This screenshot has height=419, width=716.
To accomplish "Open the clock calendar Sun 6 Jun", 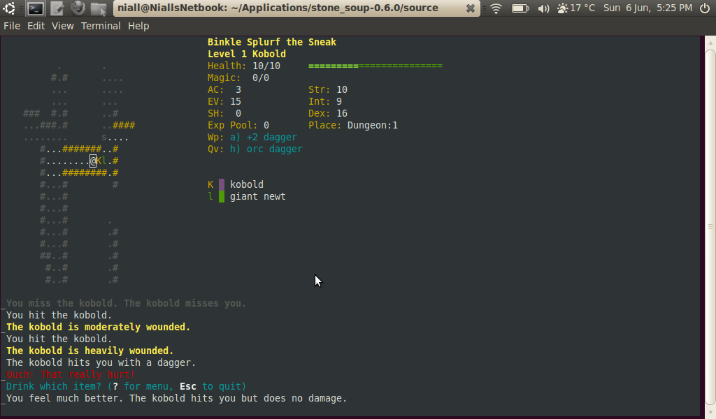I will [647, 8].
